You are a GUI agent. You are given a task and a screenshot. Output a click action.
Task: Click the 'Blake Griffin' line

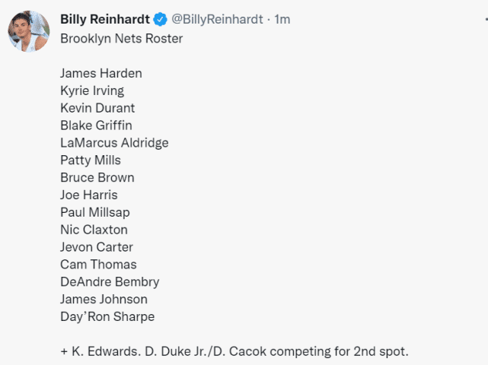[96, 125]
